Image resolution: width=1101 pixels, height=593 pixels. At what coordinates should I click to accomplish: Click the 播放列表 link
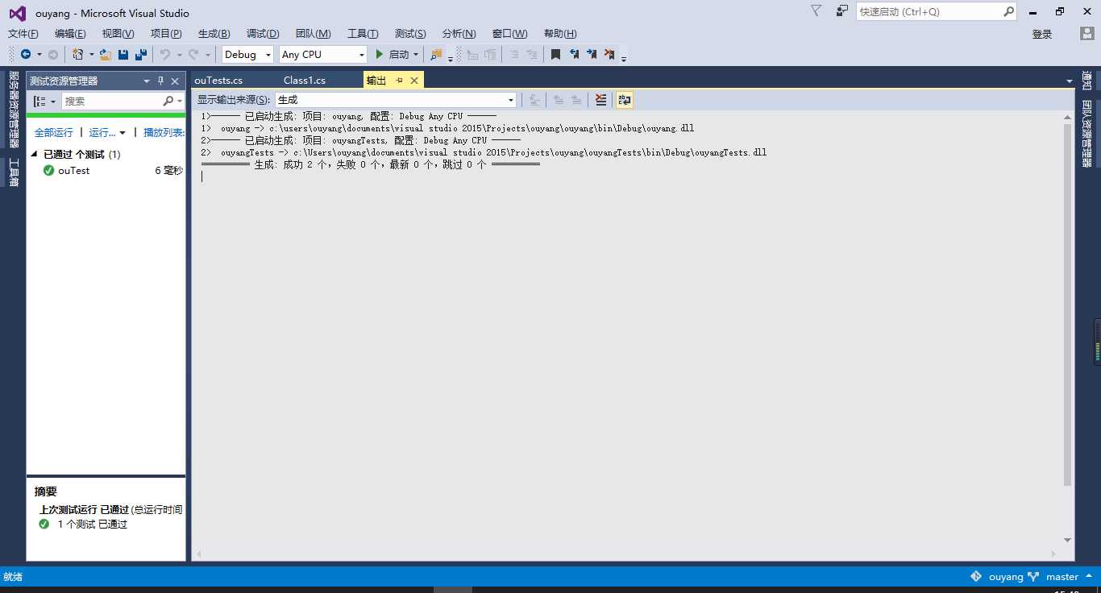pyautogui.click(x=164, y=132)
